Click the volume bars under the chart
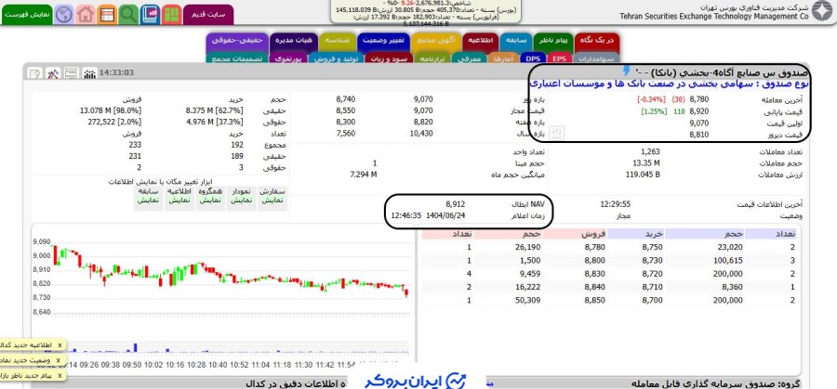The height and width of the screenshot is (389, 837). (x=230, y=347)
